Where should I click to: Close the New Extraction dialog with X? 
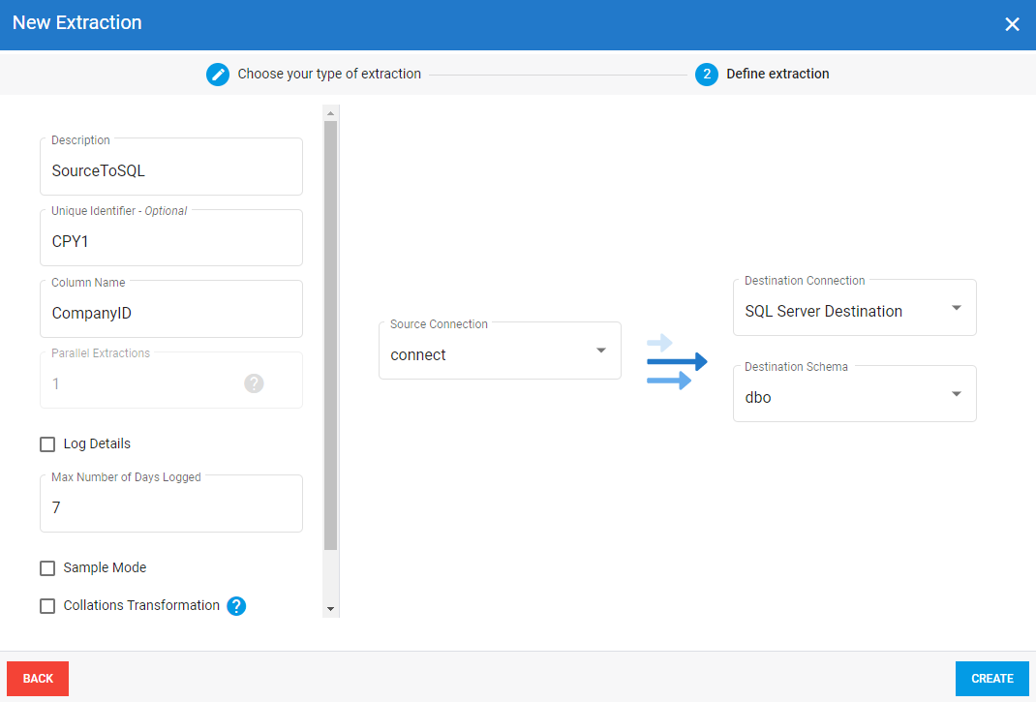1012,24
